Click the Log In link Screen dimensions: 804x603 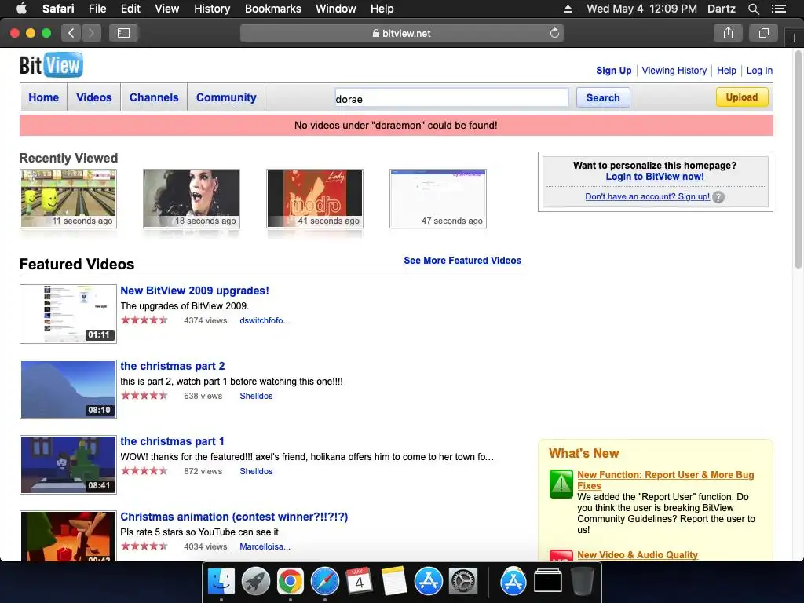click(x=759, y=71)
